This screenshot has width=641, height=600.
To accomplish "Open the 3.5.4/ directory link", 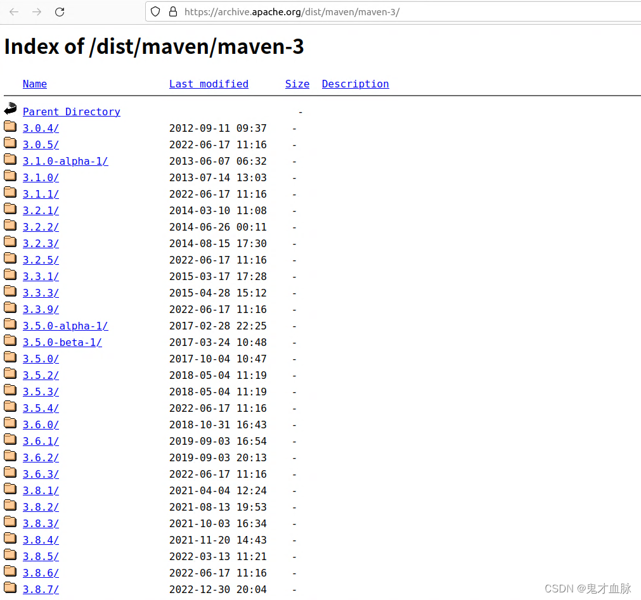I will tap(41, 409).
